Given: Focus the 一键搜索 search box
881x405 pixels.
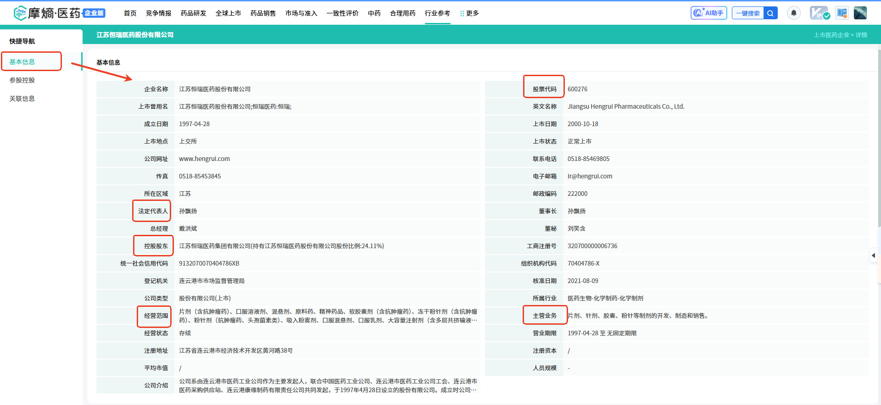Looking at the screenshot, I should (x=748, y=13).
